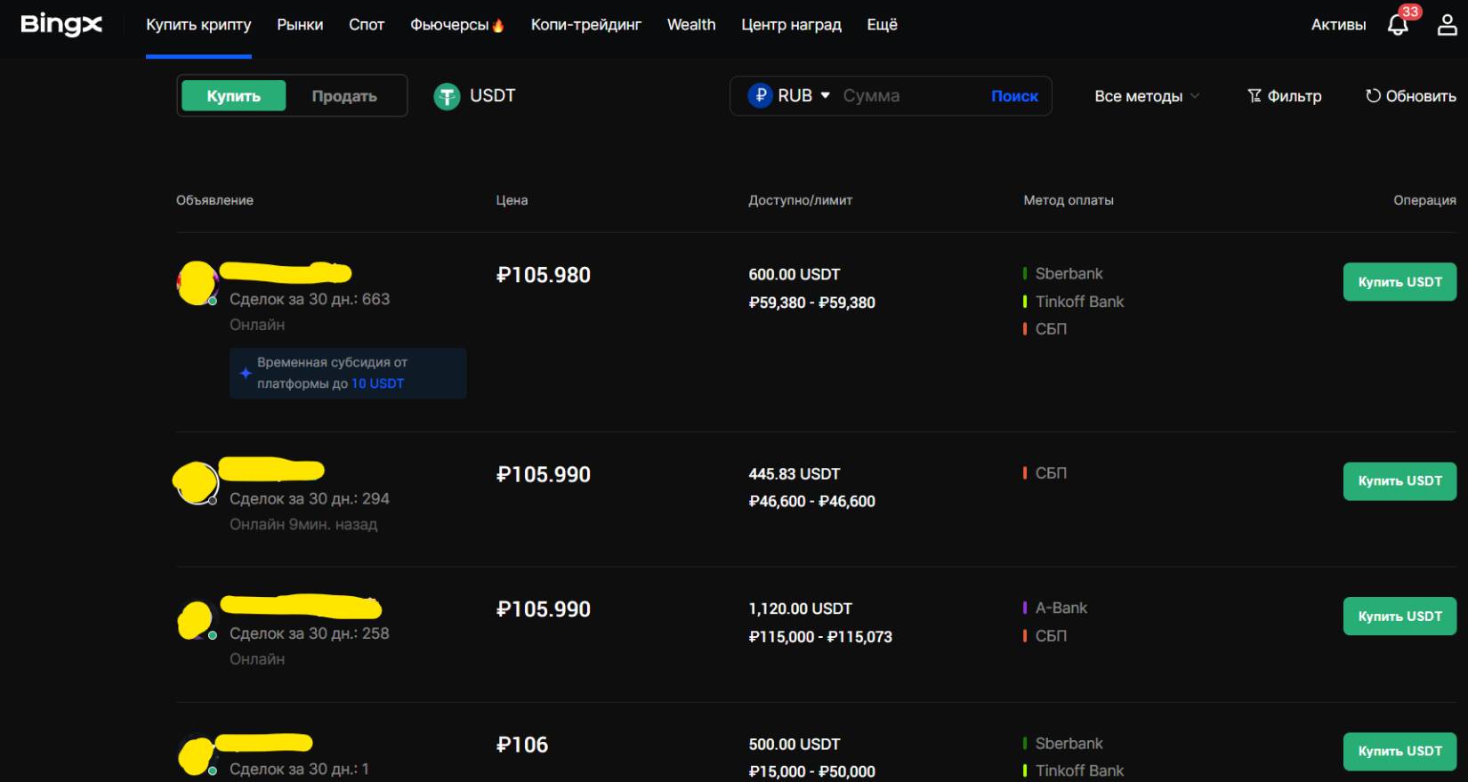Click the BingX logo
The width and height of the screenshot is (1468, 782).
(x=61, y=24)
